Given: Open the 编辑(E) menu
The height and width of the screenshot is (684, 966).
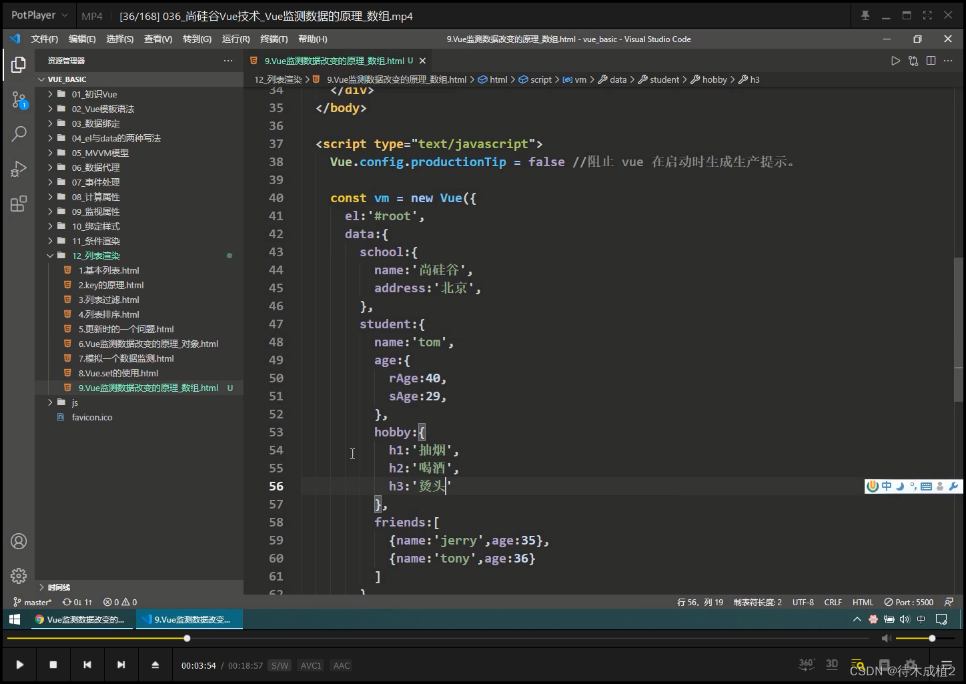Looking at the screenshot, I should (82, 39).
